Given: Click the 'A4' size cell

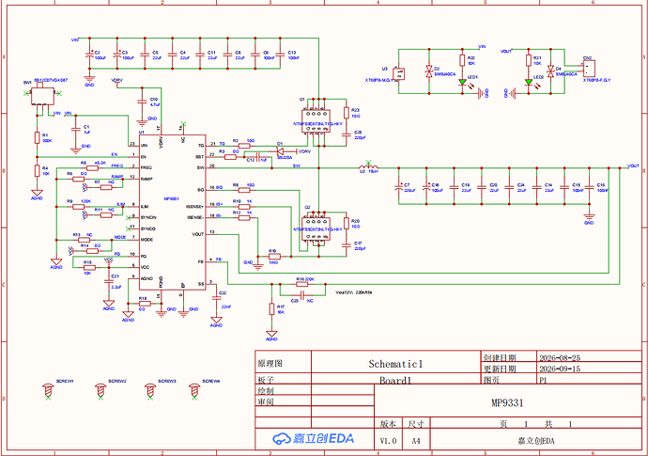Looking at the screenshot, I should click(416, 441).
